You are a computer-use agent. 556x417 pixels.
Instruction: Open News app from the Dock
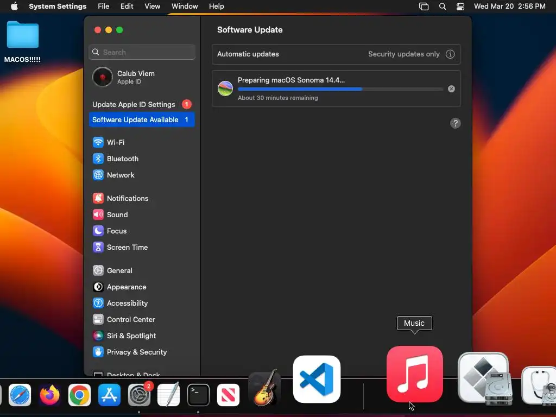coord(228,395)
